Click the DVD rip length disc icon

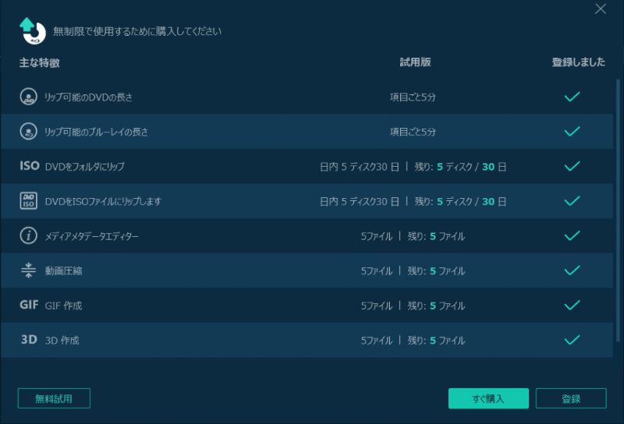click(28, 97)
